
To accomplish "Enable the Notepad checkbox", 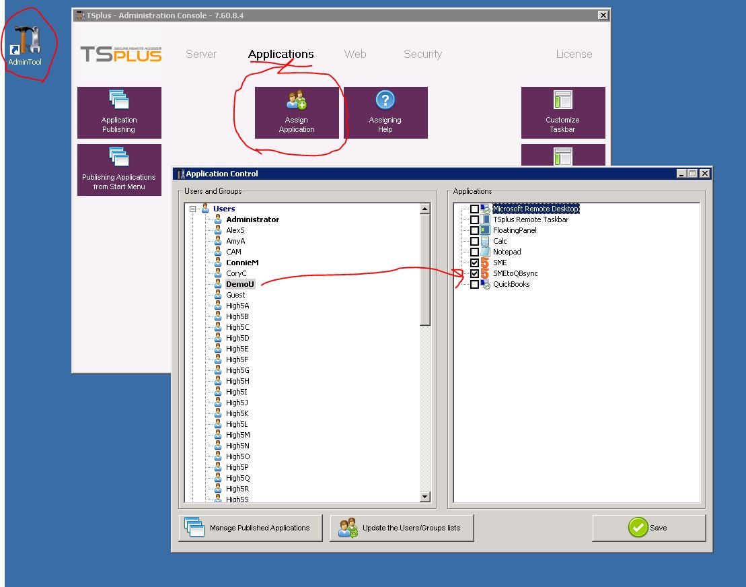I will tap(474, 252).
